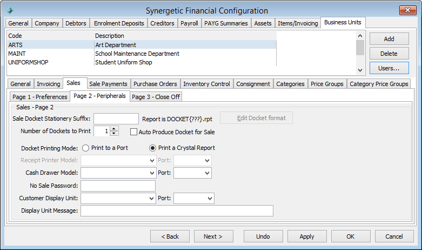Undo the configuration changes
The height and width of the screenshot is (250, 422).
pyautogui.click(x=263, y=236)
